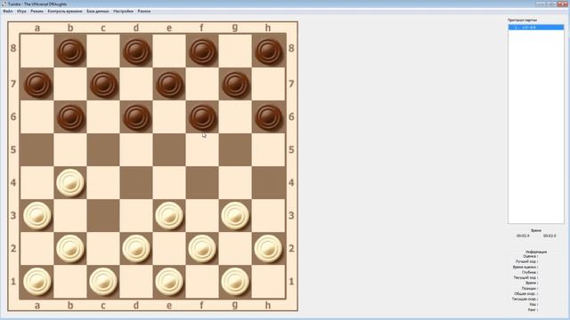The width and height of the screenshot is (570, 320).
Task: Open the Настройки menu
Action: pos(123,12)
